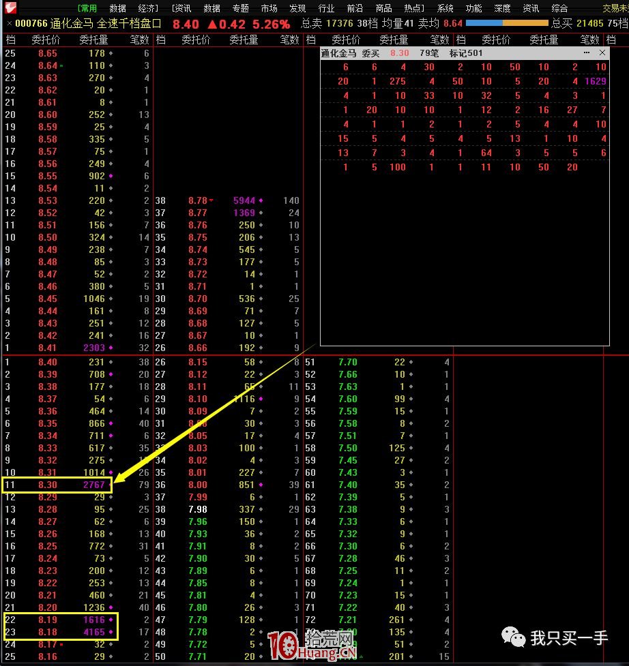This screenshot has width=629, height=666.
Task: Close the 通化金马 委买 popup window
Action: [602, 52]
